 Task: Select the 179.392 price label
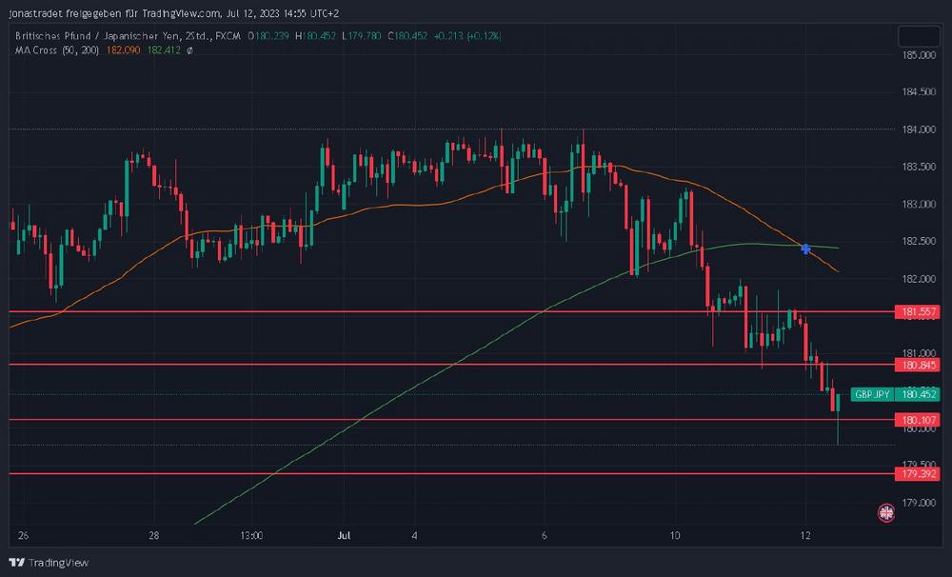click(918, 474)
